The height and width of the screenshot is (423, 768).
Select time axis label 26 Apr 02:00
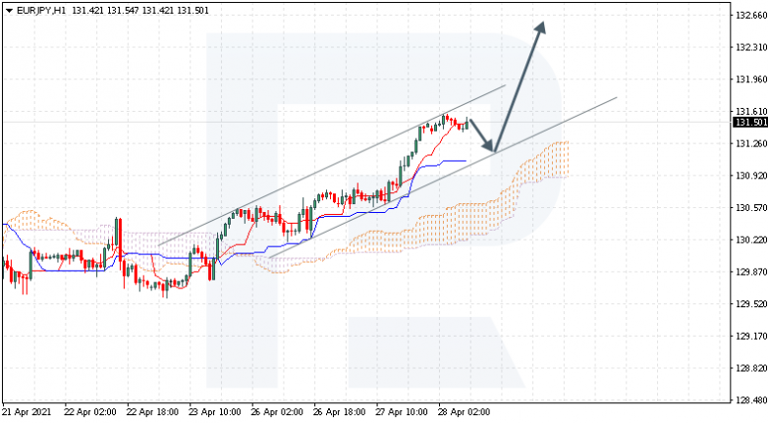pos(277,412)
